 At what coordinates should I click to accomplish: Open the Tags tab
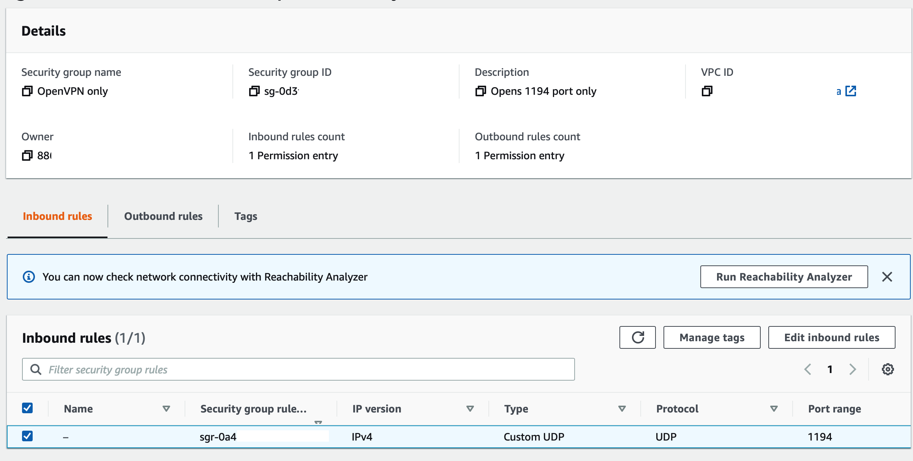[246, 216]
